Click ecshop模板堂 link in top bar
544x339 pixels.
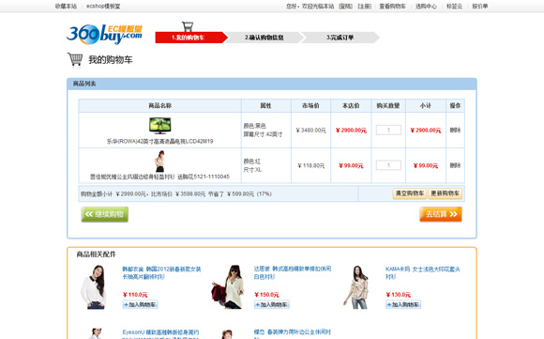[x=103, y=7]
